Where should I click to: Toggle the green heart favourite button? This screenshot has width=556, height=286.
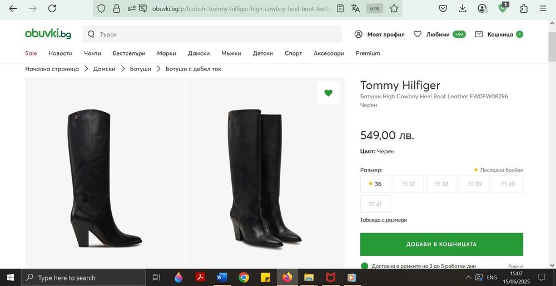[329, 93]
